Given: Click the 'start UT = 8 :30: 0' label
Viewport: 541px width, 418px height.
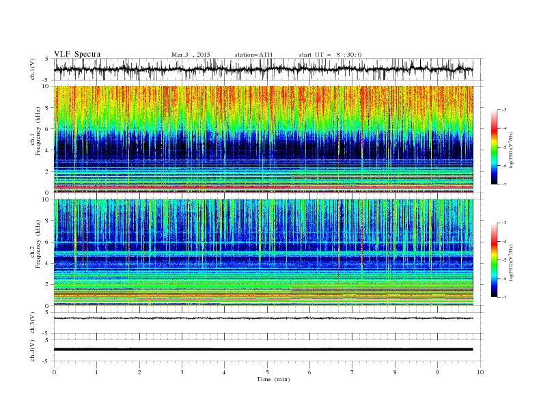Looking at the screenshot, I should coord(330,55).
